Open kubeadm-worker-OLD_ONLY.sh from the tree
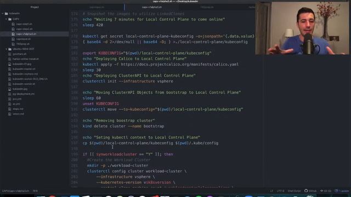 tap(30, 79)
